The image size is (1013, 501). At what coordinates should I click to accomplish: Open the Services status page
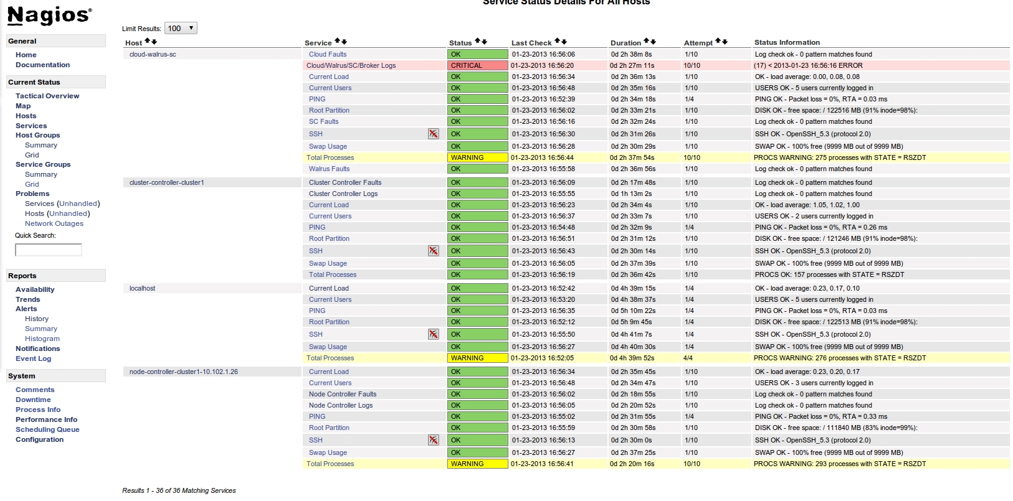pyautogui.click(x=31, y=126)
